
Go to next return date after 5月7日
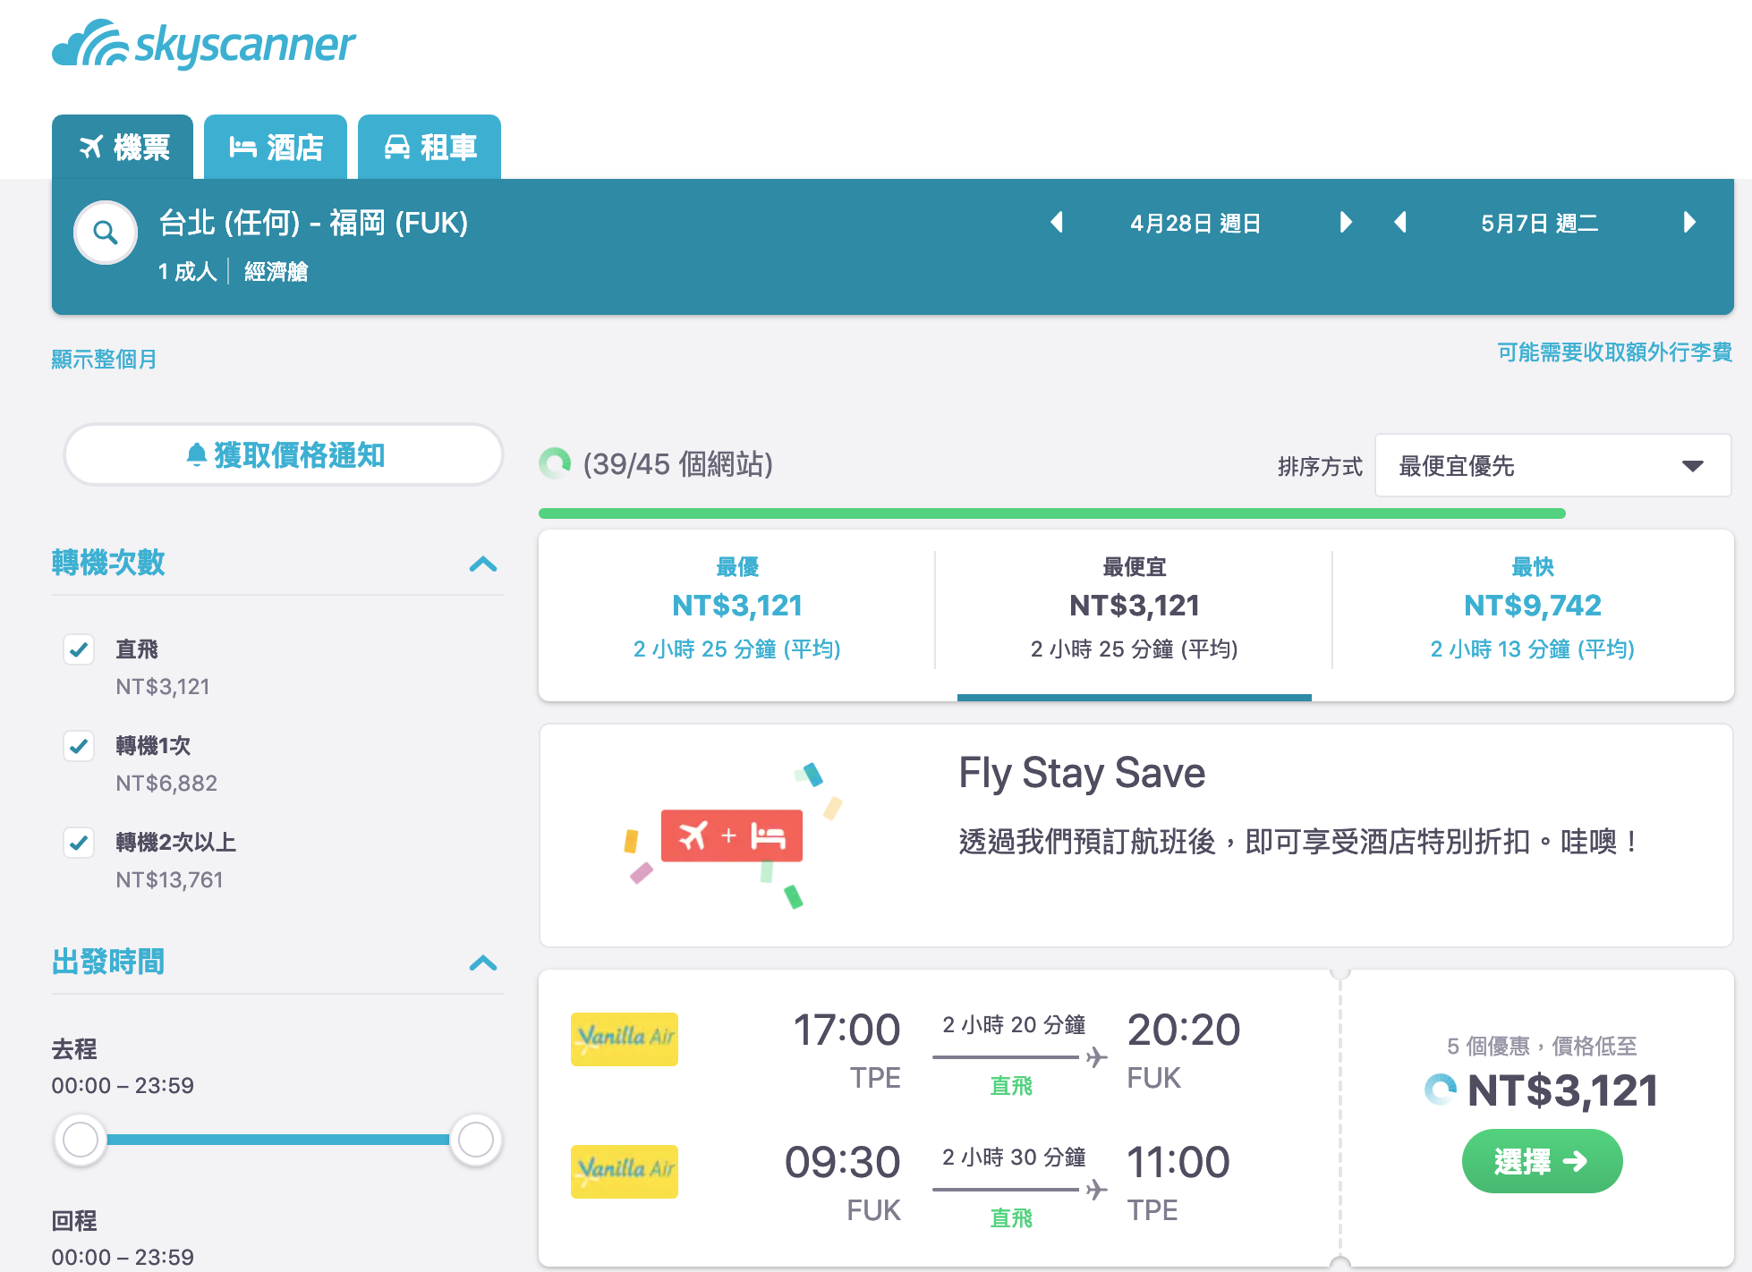1688,223
